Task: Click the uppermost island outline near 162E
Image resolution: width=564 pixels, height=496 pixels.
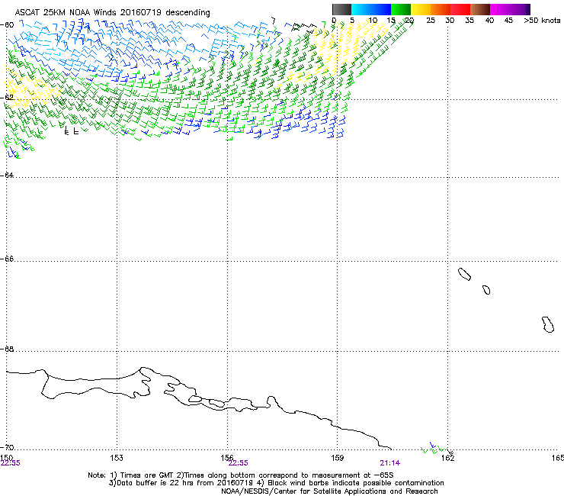Action: coord(464,275)
